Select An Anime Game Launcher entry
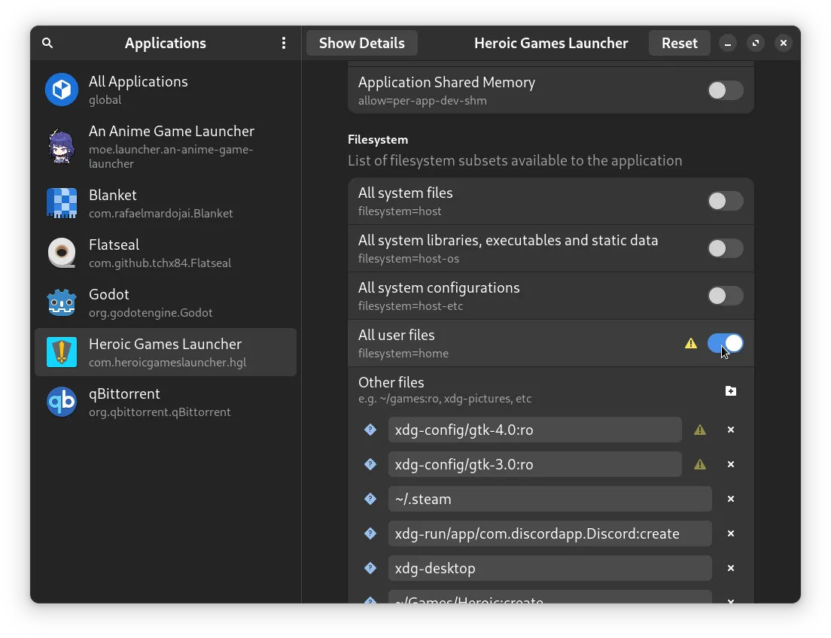Image resolution: width=831 pixels, height=638 pixels. (x=166, y=147)
